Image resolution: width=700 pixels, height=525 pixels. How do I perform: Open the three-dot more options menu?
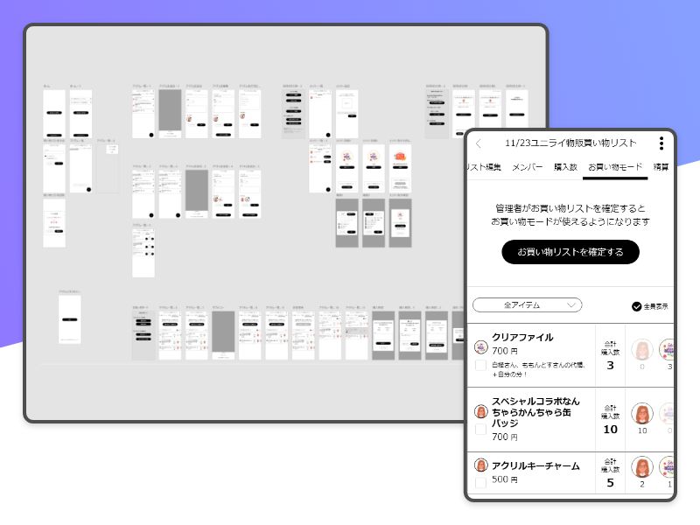coord(661,143)
